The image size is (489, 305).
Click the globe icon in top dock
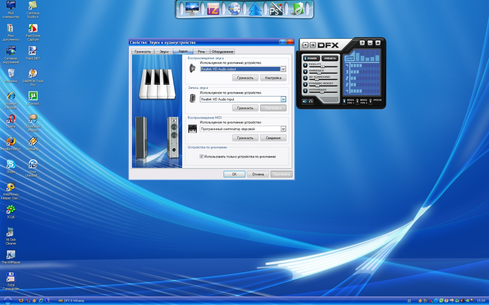(x=234, y=8)
